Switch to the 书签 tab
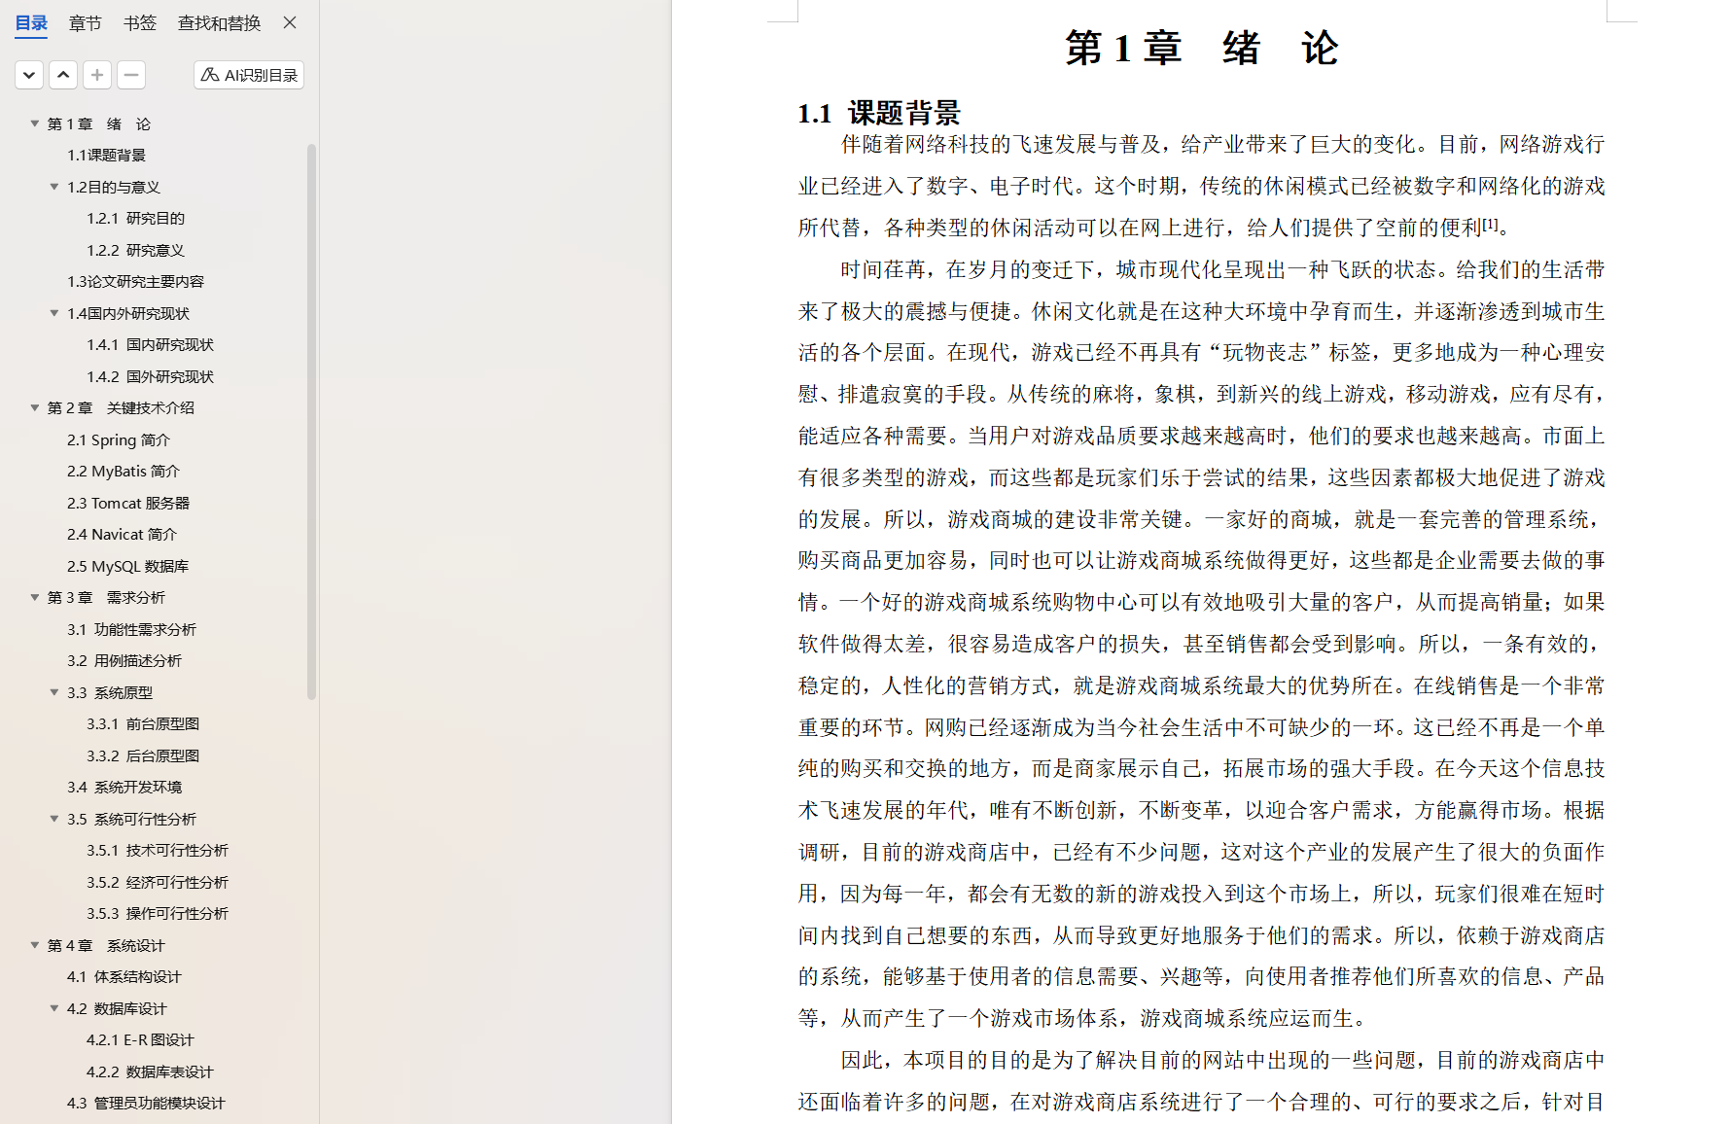The image size is (1731, 1124). click(x=140, y=22)
